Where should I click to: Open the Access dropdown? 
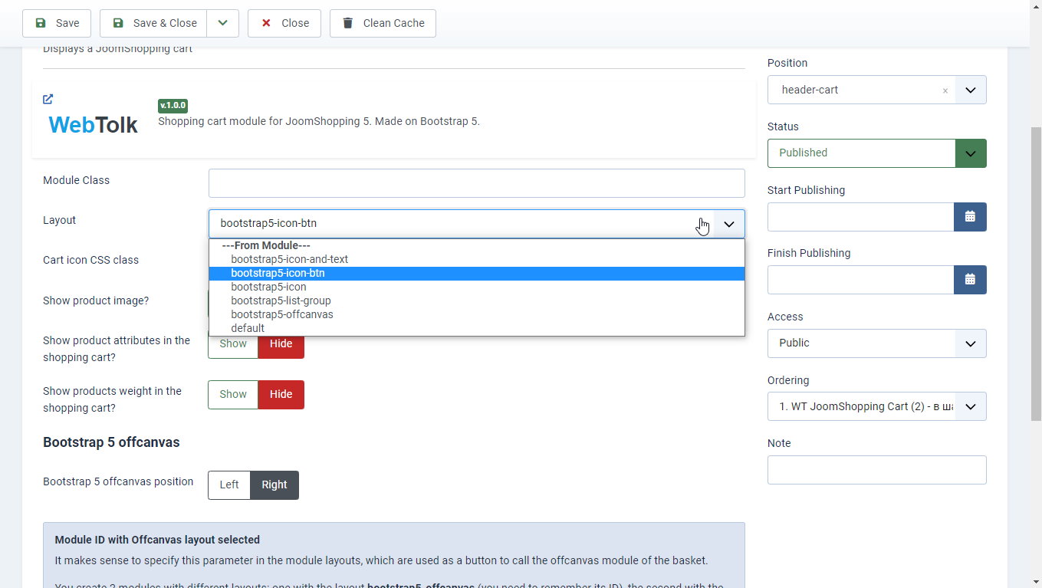(x=876, y=343)
